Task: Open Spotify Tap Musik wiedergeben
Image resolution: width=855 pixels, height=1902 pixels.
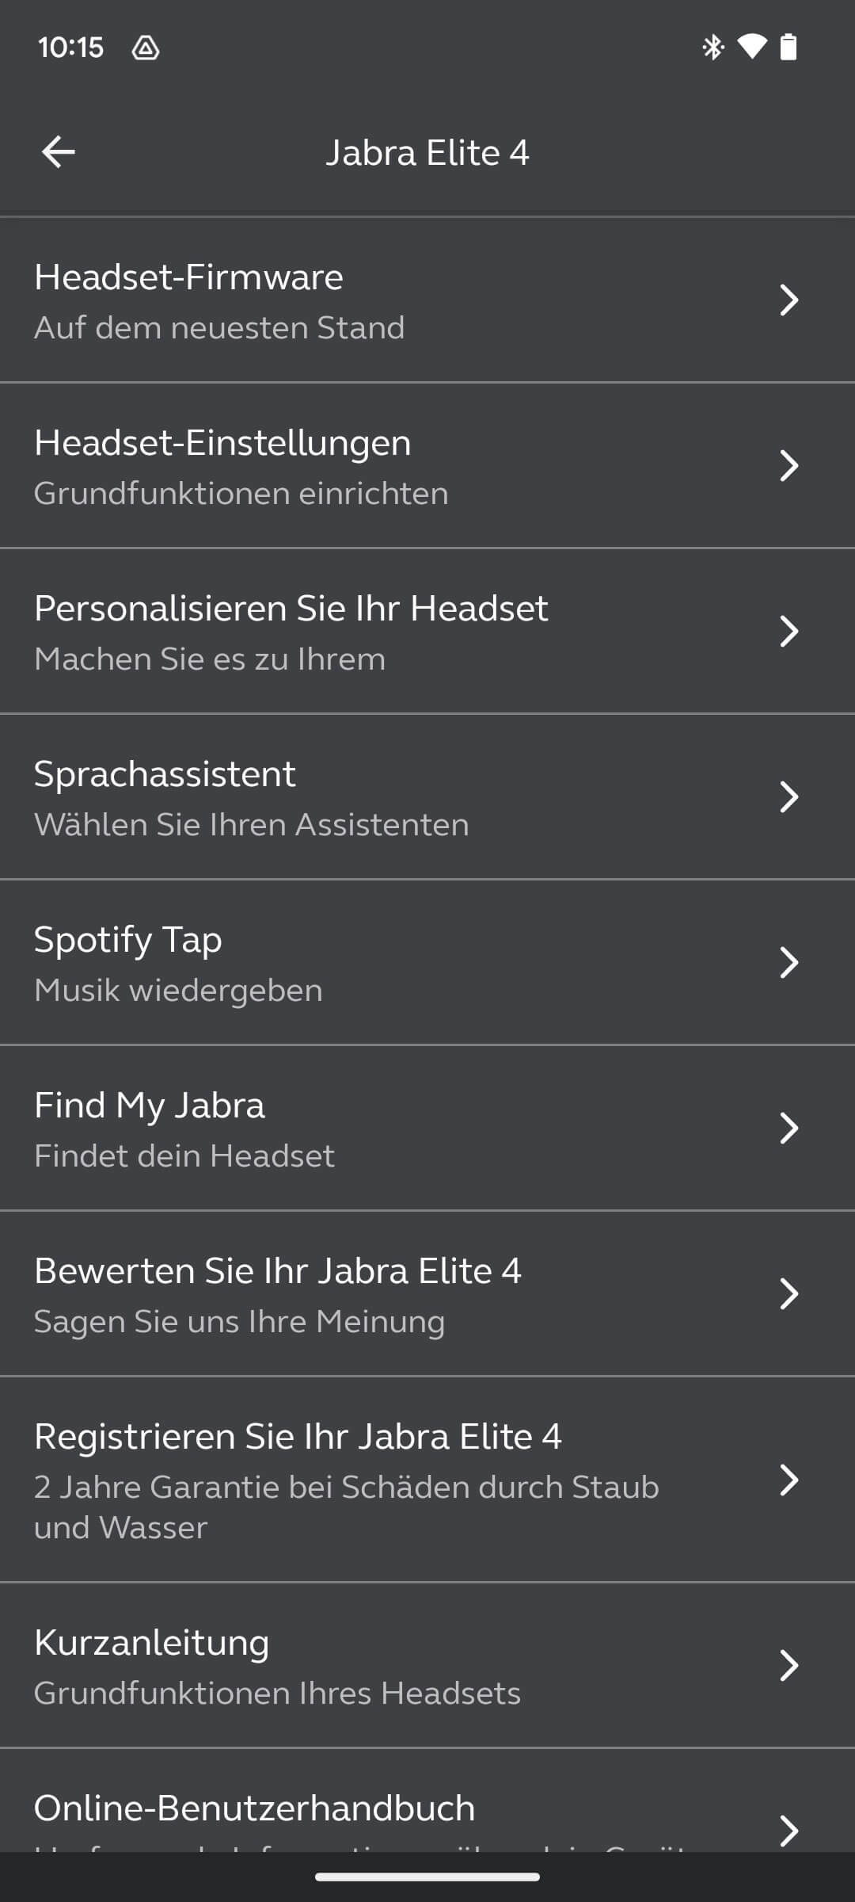Action: coord(317,963)
